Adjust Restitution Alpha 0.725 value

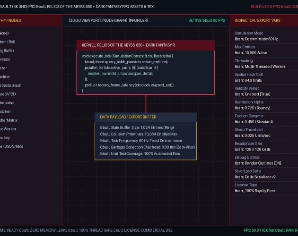[x=253, y=108]
